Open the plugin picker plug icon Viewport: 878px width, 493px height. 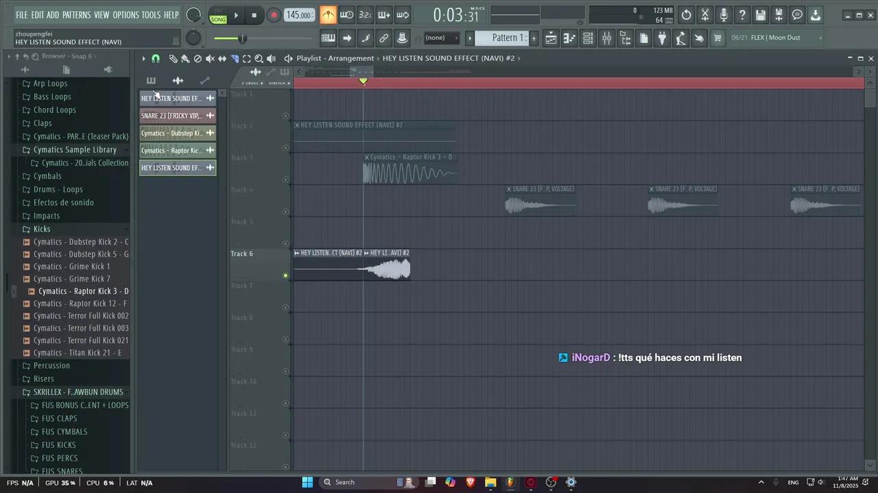(x=662, y=38)
